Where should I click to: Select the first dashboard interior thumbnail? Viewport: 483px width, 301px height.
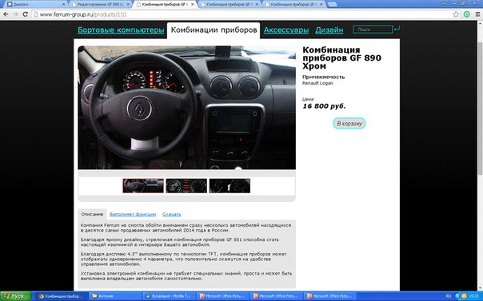pos(143,186)
